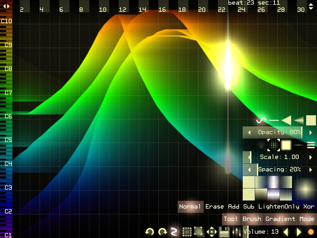This screenshot has height=238, width=317.
Task: Open the Gradient tab
Action: (280, 219)
